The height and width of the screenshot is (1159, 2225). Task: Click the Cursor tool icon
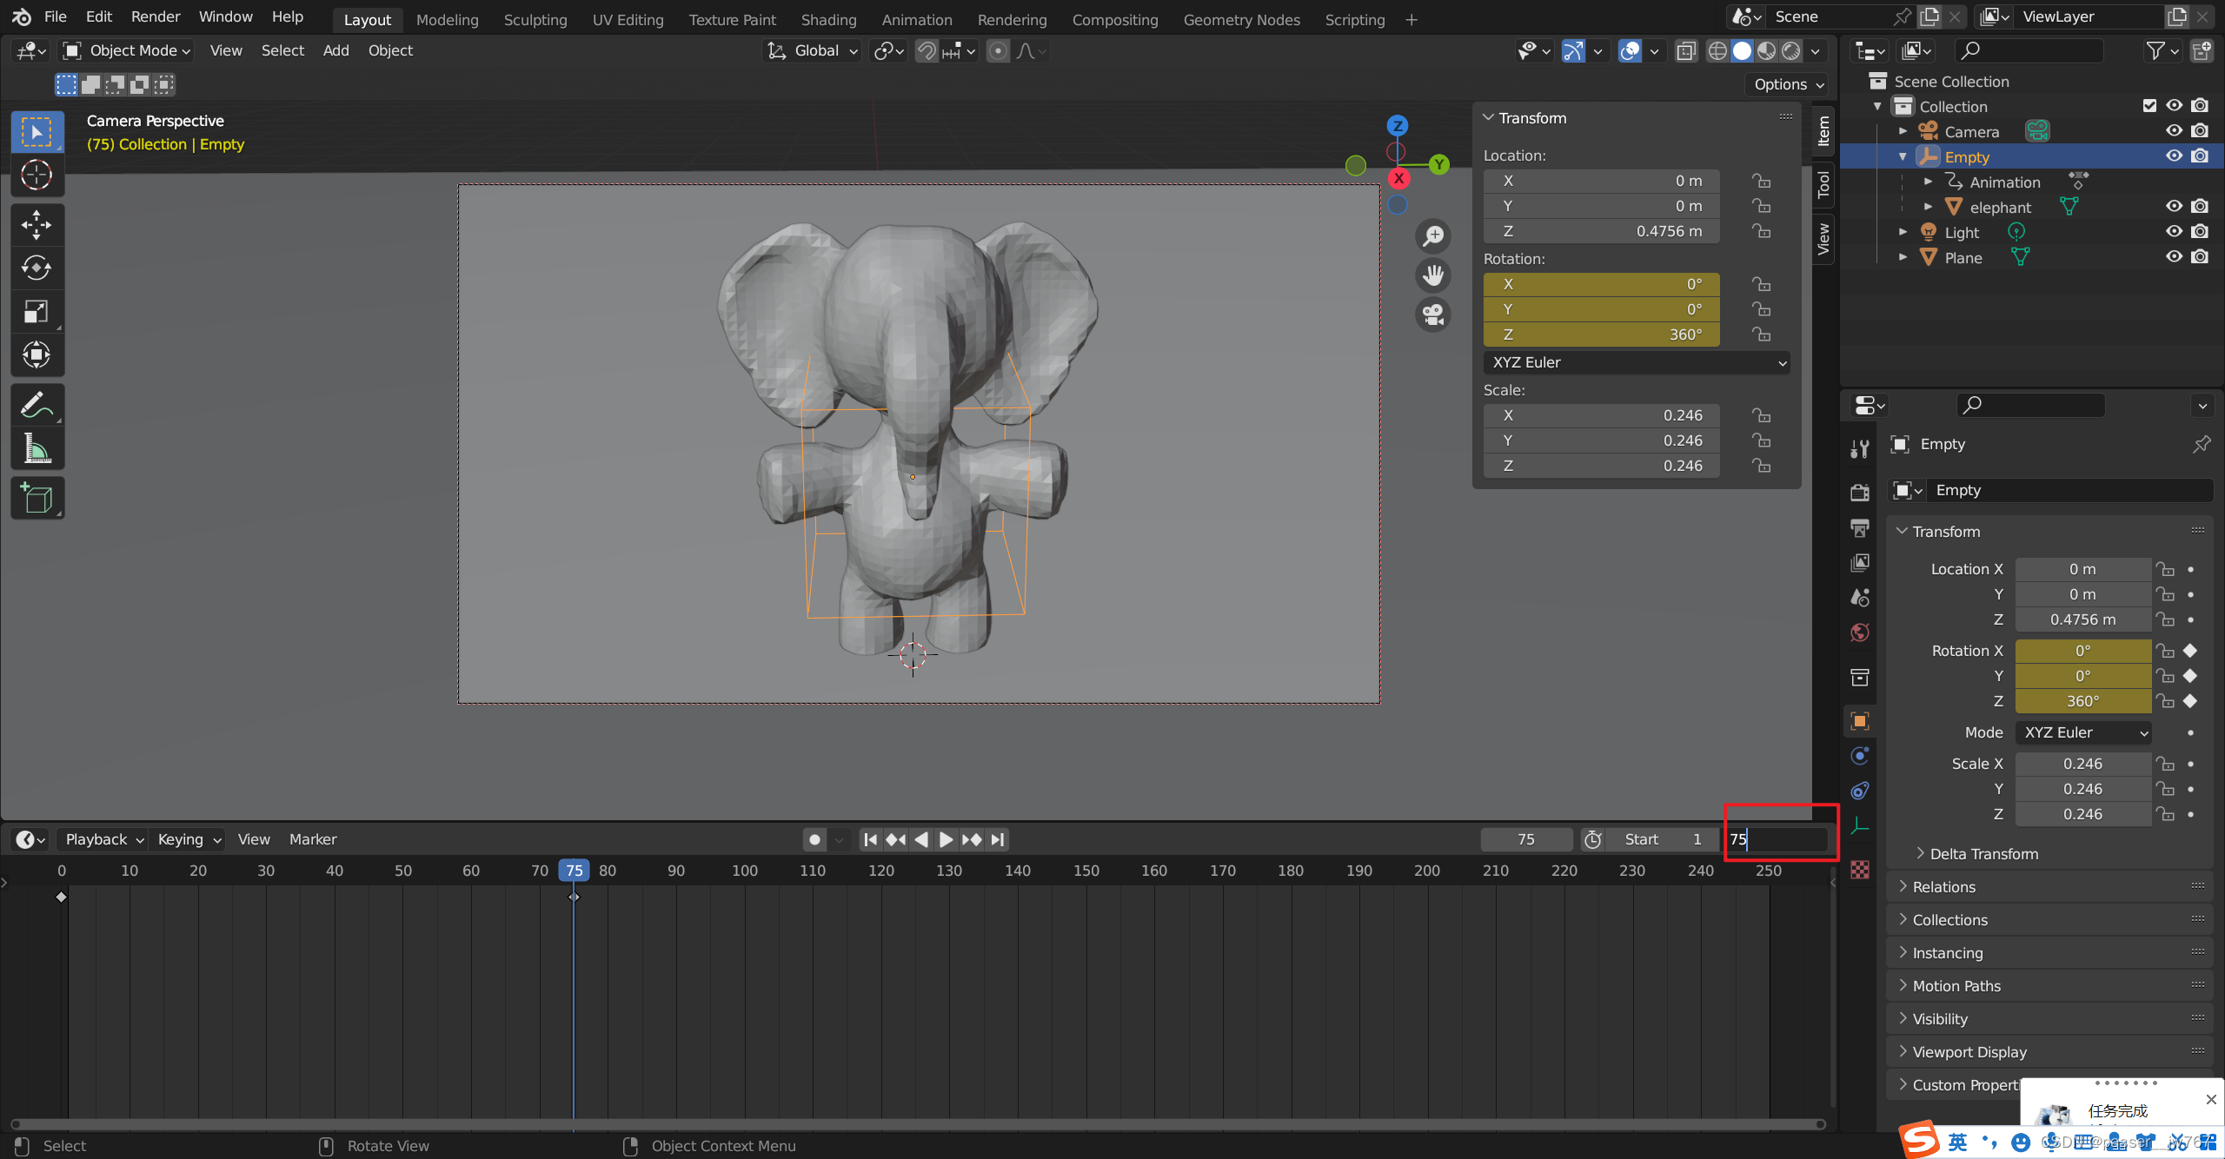click(x=37, y=175)
